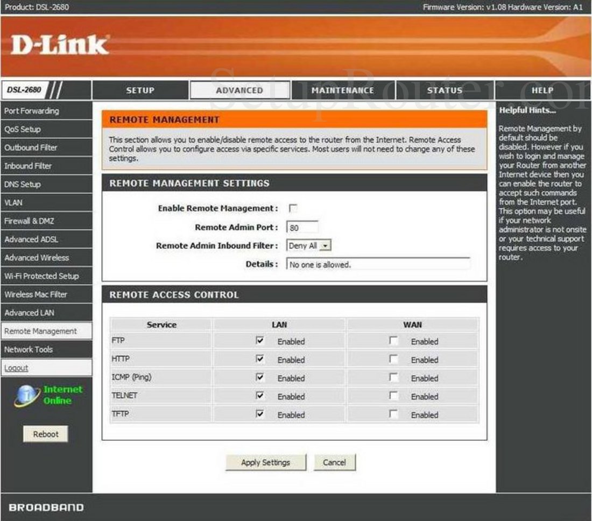Enable HTTP on WAN checkbox

point(393,359)
